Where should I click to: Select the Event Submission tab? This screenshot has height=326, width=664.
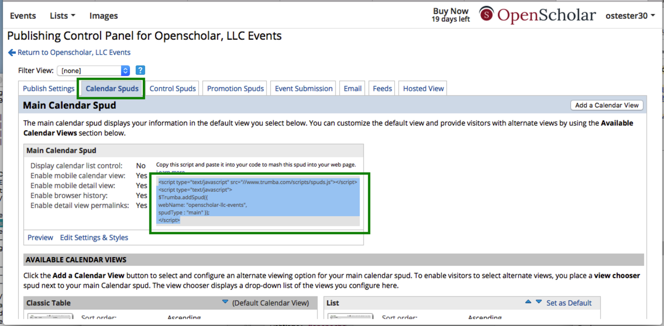[x=303, y=89]
